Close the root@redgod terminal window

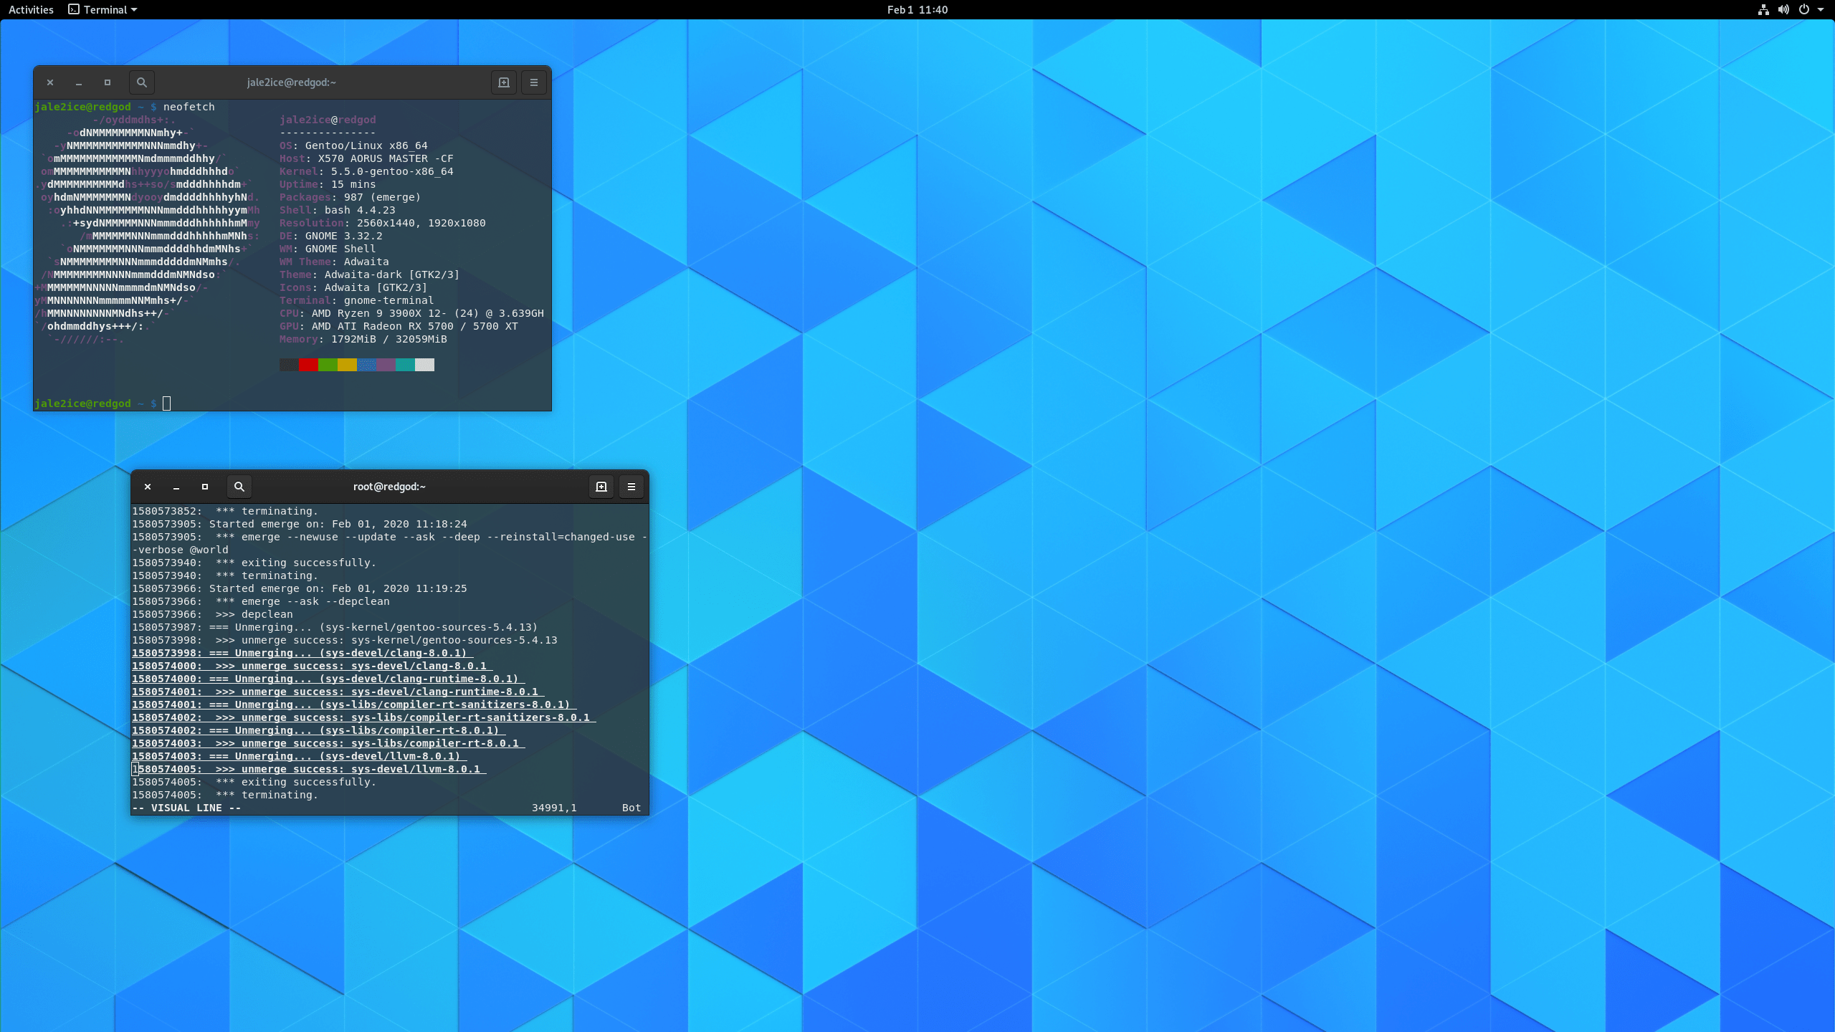[148, 487]
